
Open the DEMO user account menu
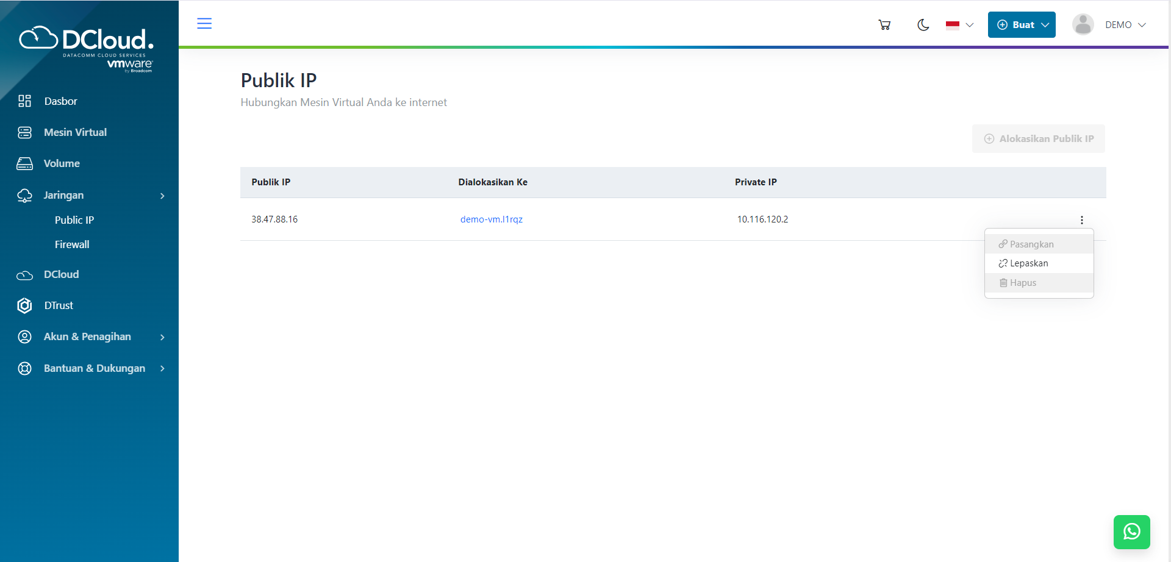[1125, 25]
